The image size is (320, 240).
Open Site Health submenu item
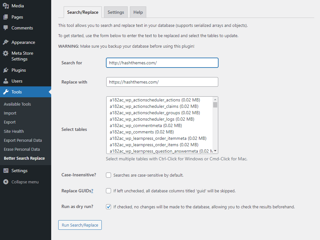pos(14,131)
